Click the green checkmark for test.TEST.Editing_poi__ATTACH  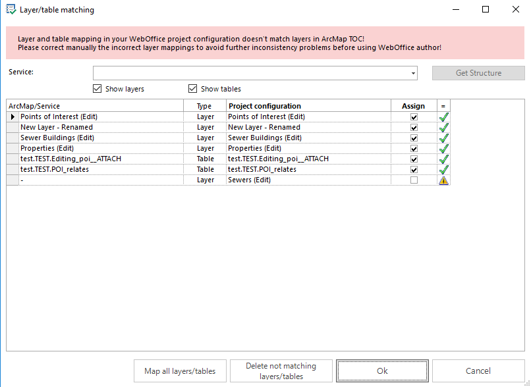click(443, 159)
